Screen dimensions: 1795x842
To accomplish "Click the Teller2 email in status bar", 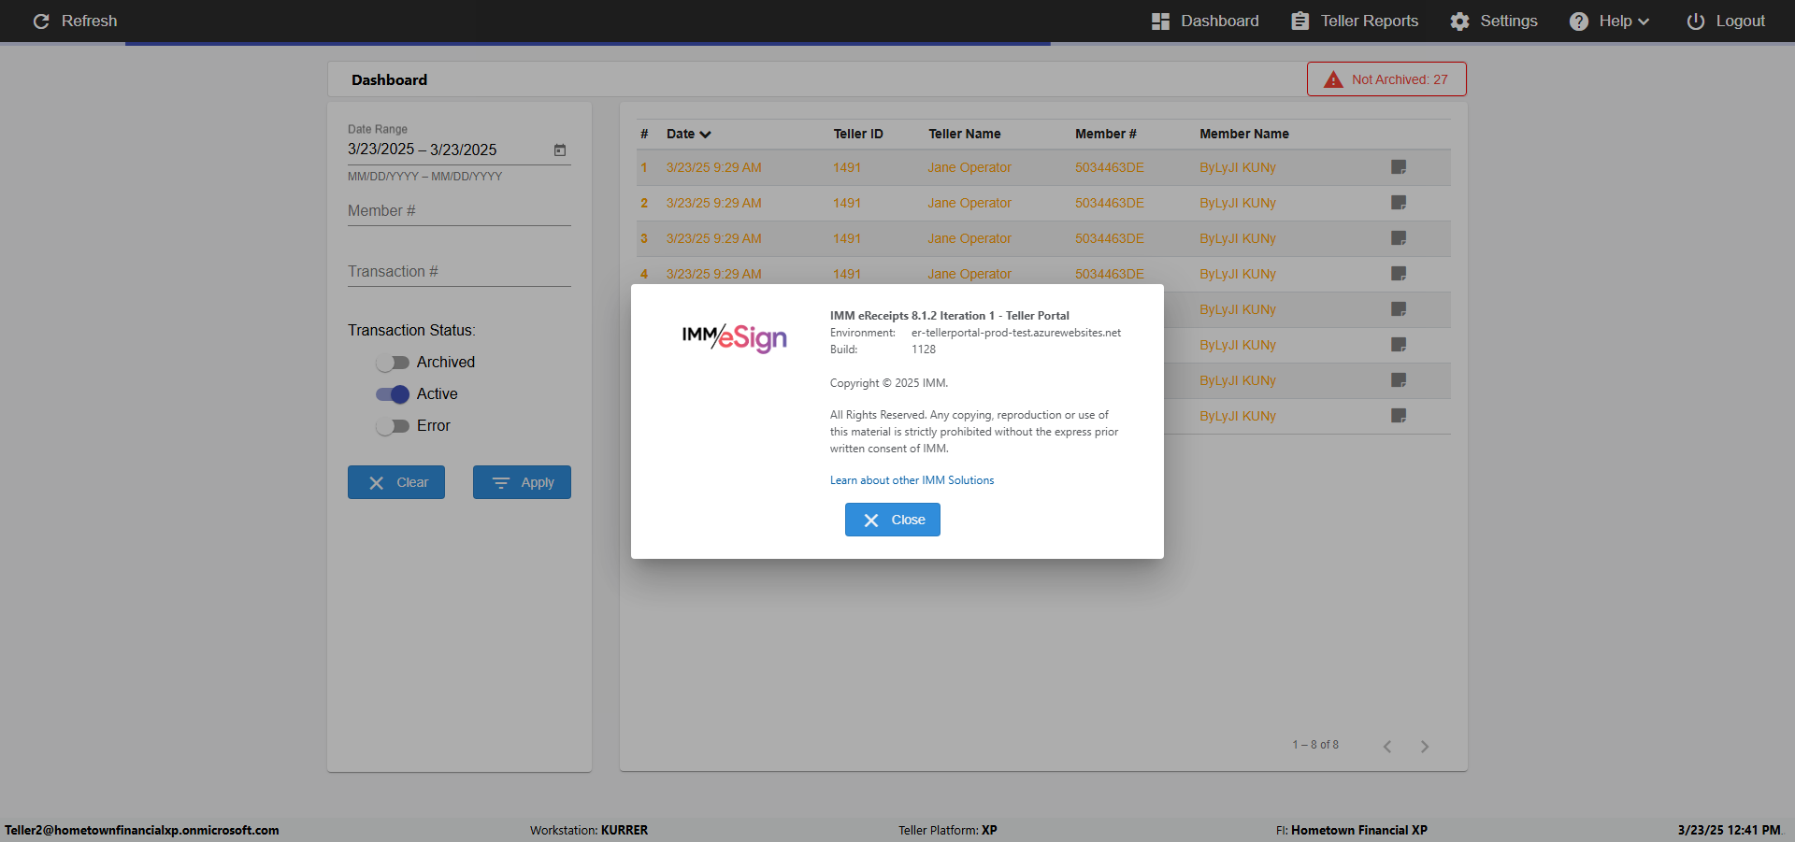I will tap(142, 830).
